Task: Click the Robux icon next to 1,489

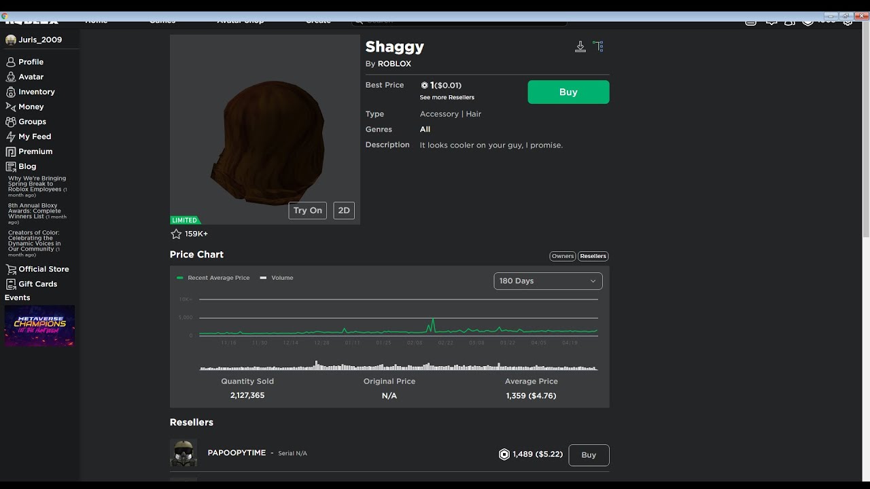Action: tap(504, 454)
